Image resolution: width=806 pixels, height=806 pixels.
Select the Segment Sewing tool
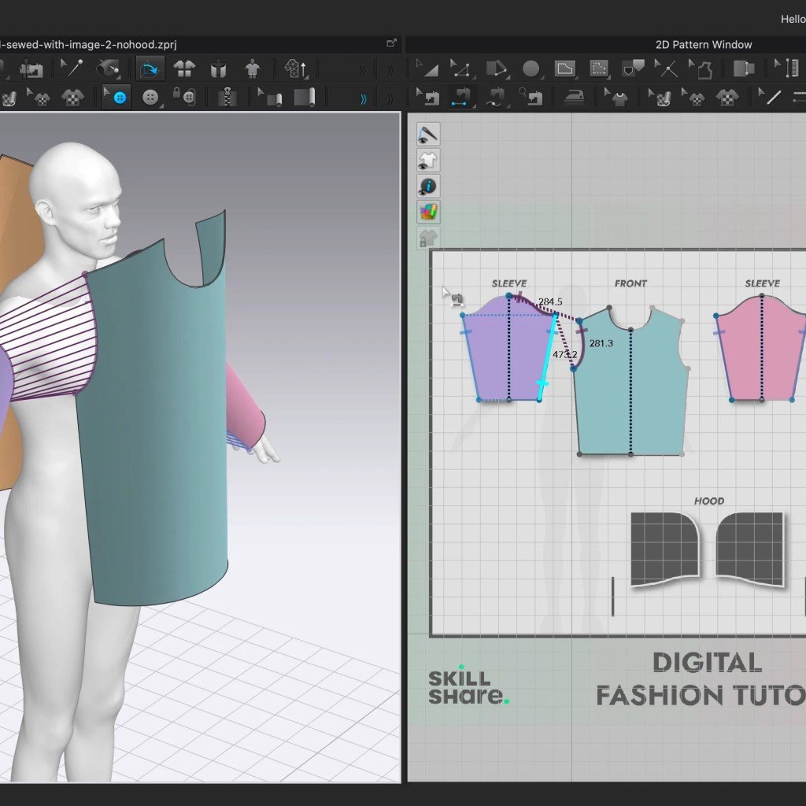click(461, 97)
